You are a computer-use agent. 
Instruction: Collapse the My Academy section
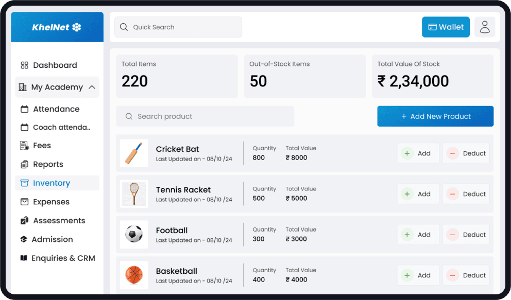click(x=92, y=87)
